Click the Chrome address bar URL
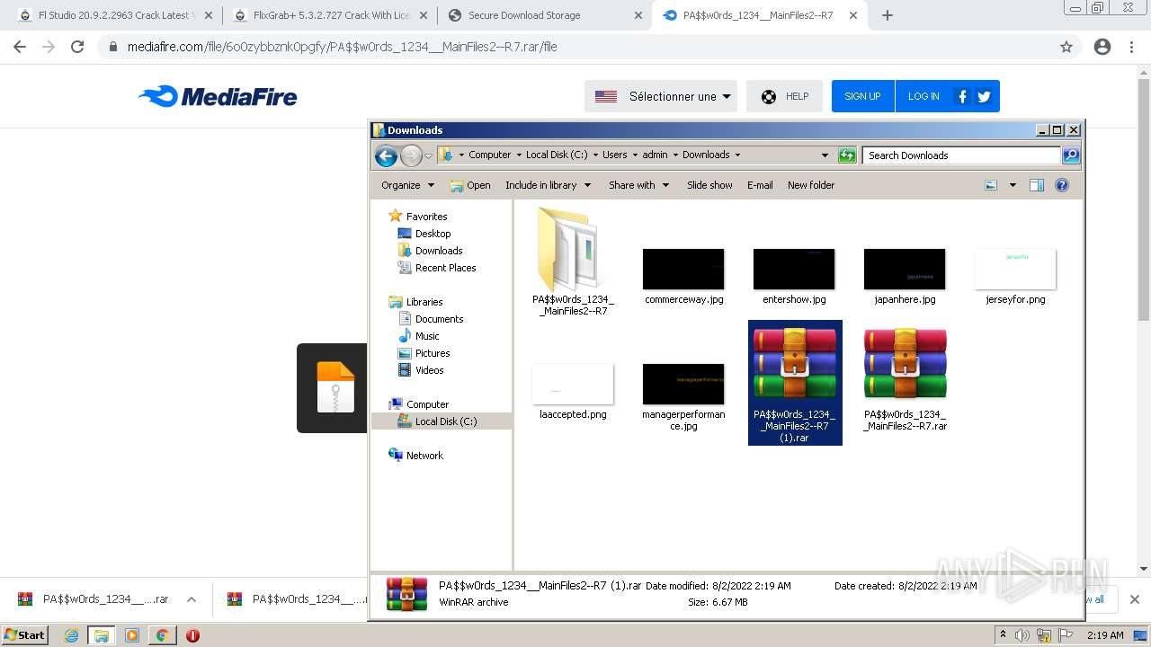Image resolution: width=1151 pixels, height=647 pixels. coord(342,47)
